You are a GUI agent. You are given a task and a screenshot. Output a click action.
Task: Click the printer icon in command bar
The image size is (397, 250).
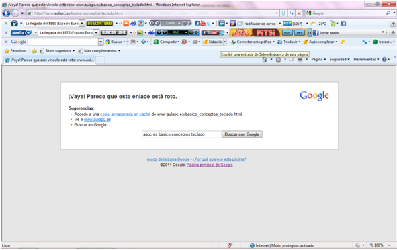click(x=300, y=60)
